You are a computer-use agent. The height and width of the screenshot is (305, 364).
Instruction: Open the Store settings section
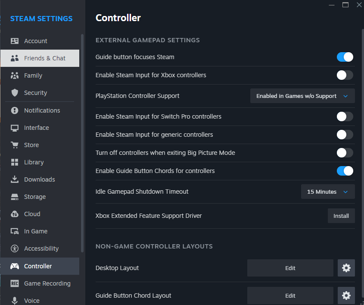coord(40,145)
